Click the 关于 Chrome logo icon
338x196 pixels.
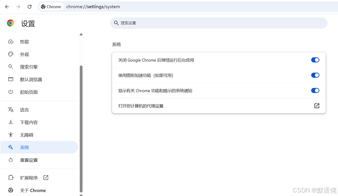pos(10,190)
